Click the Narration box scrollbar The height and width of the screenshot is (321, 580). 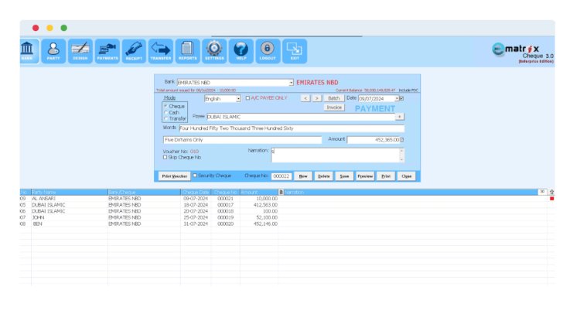click(x=401, y=155)
